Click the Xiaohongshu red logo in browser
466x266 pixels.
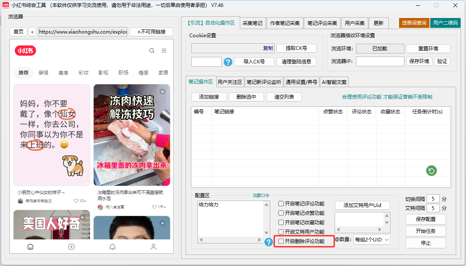point(25,51)
